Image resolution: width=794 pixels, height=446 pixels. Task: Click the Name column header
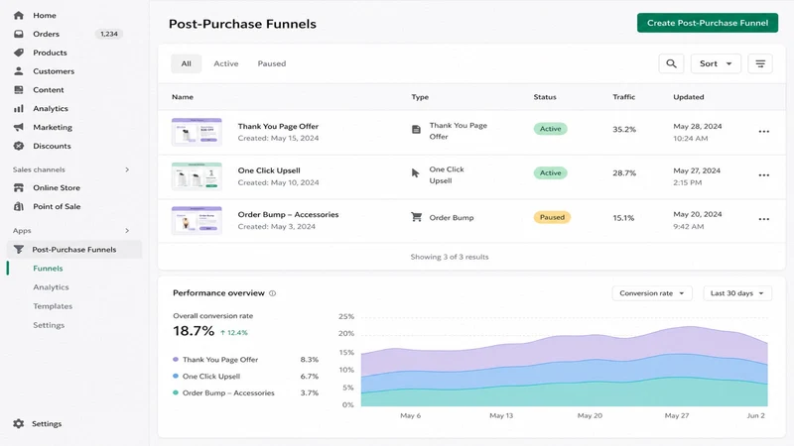pyautogui.click(x=183, y=97)
